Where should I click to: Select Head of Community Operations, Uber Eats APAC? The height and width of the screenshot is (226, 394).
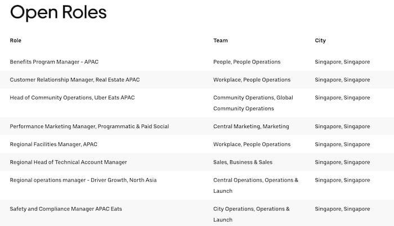click(x=72, y=98)
